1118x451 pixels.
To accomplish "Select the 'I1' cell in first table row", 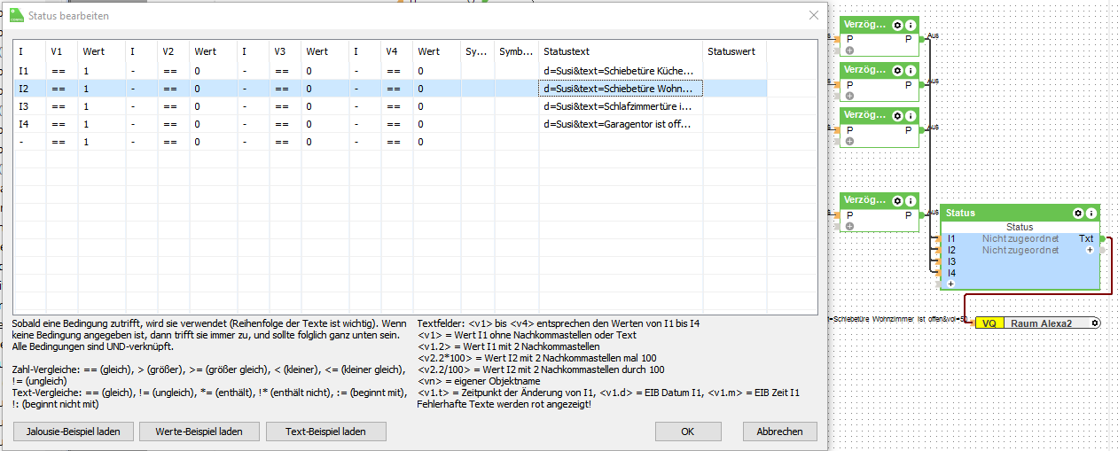I will pyautogui.click(x=29, y=71).
